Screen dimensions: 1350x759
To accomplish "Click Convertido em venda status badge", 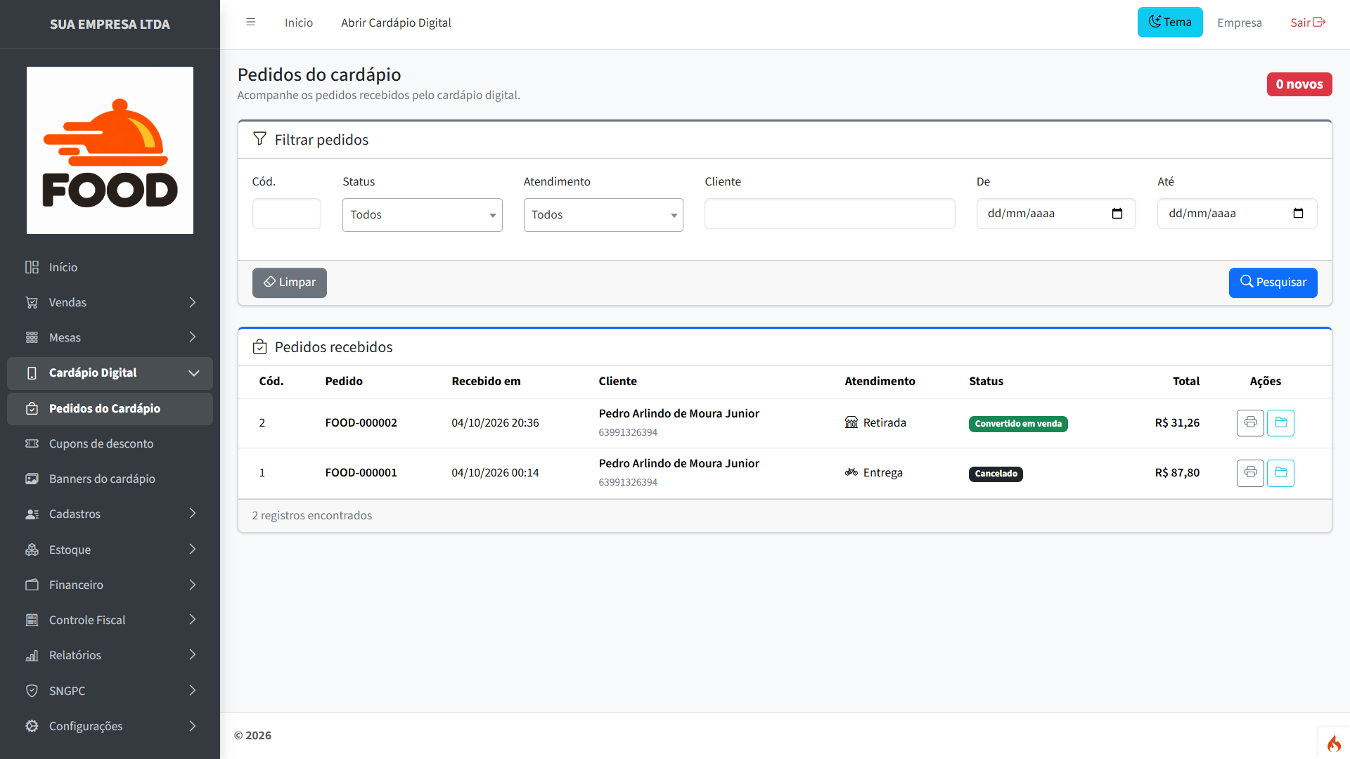I will (1018, 424).
